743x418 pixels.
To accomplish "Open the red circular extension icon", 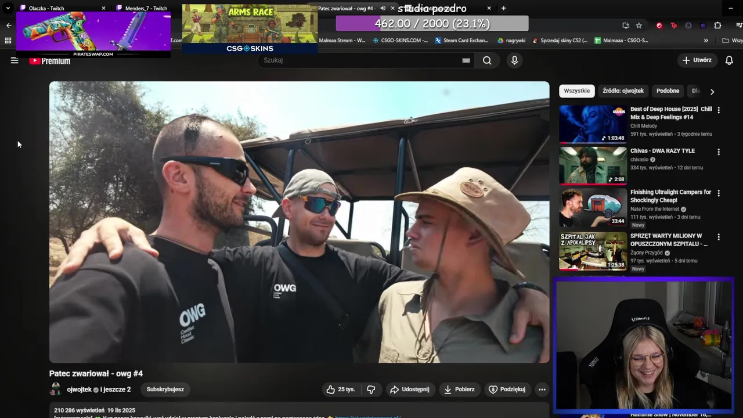I will click(659, 26).
